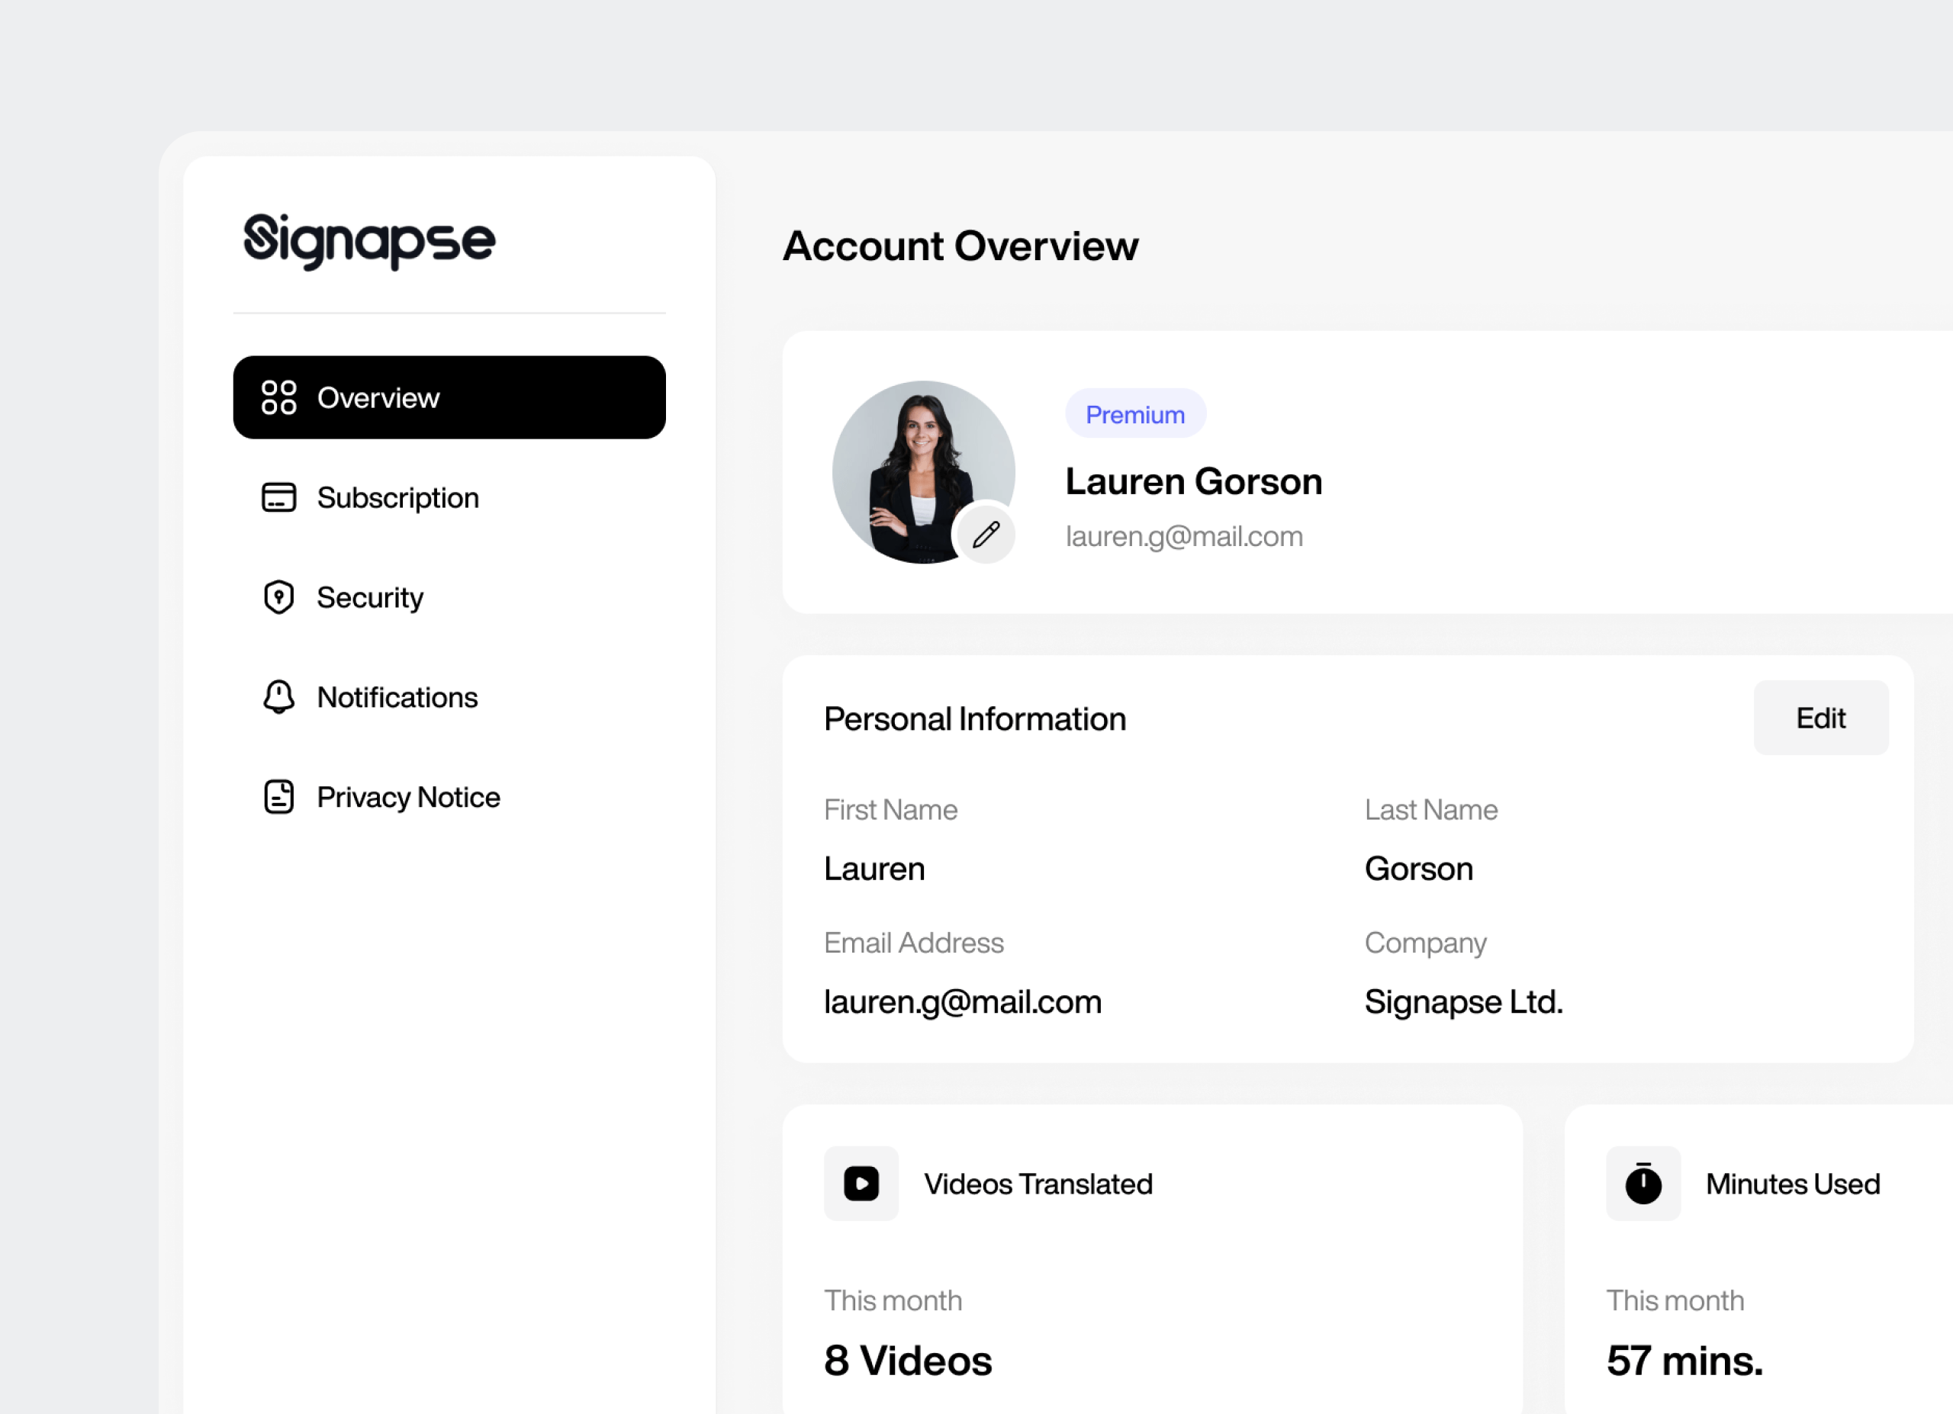The height and width of the screenshot is (1414, 1953).
Task: Click the First Name label
Action: pos(890,810)
